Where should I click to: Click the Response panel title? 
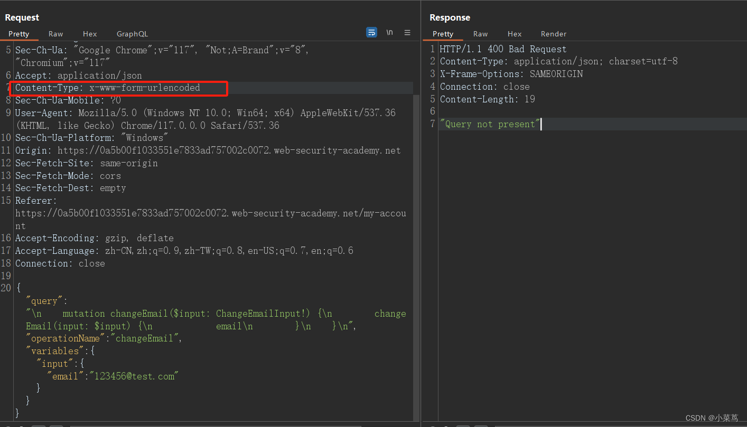click(x=450, y=17)
